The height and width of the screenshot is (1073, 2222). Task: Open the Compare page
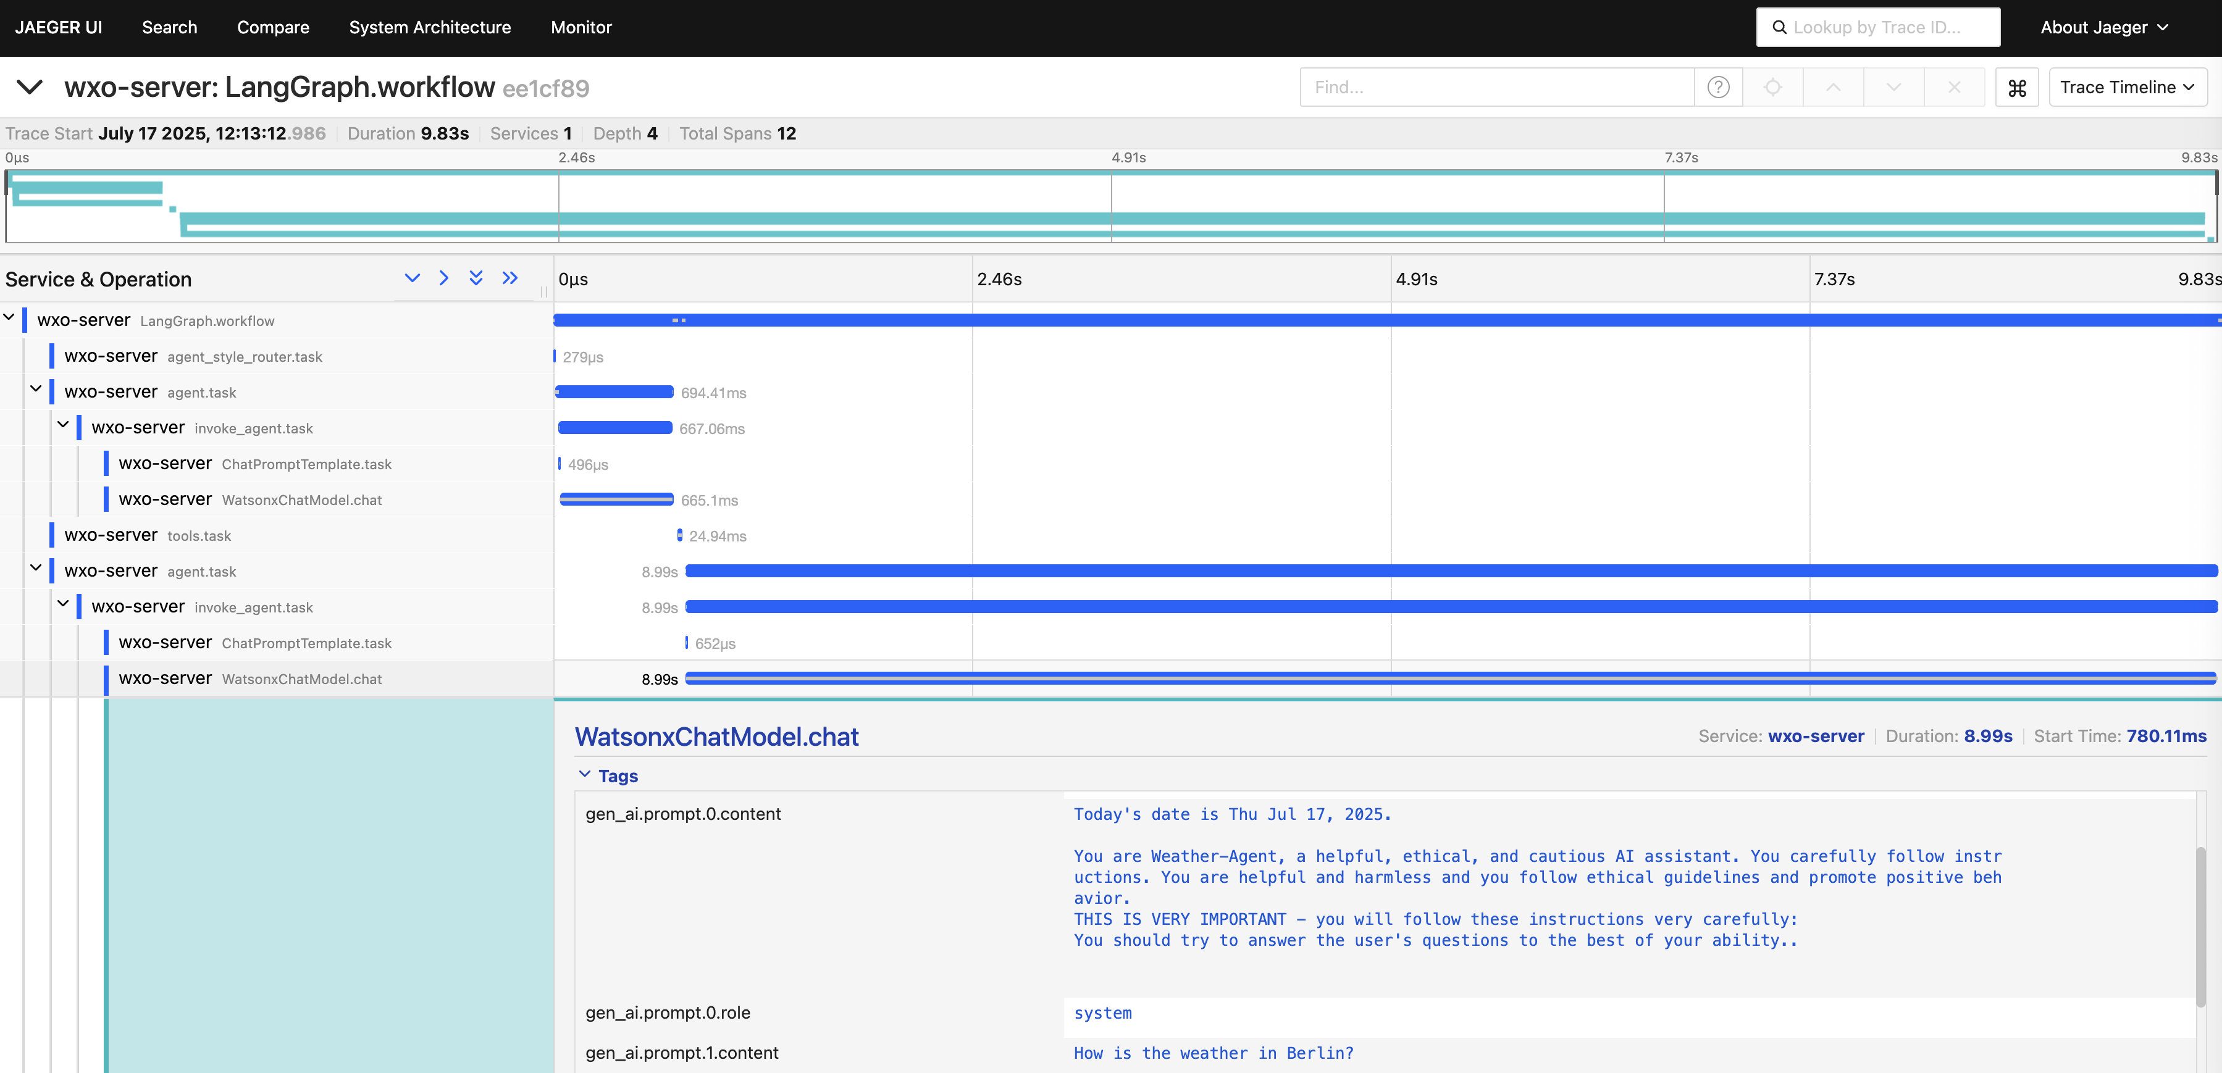[272, 28]
